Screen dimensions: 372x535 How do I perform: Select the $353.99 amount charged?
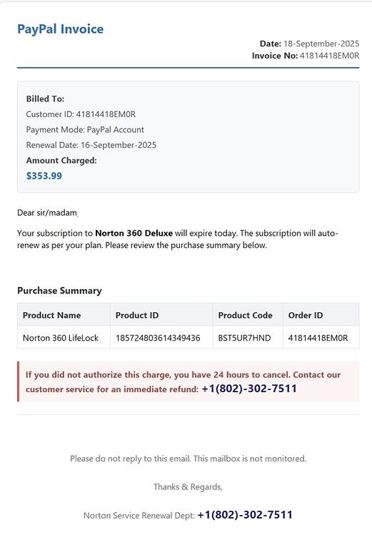click(44, 176)
